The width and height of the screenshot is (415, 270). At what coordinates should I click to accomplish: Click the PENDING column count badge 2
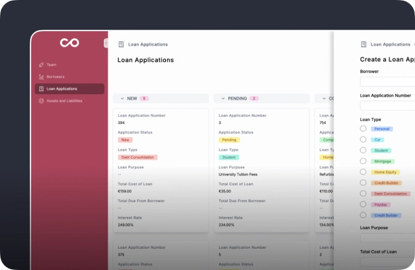click(x=254, y=98)
